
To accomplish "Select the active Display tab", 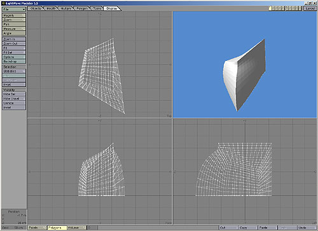I will [112, 8].
